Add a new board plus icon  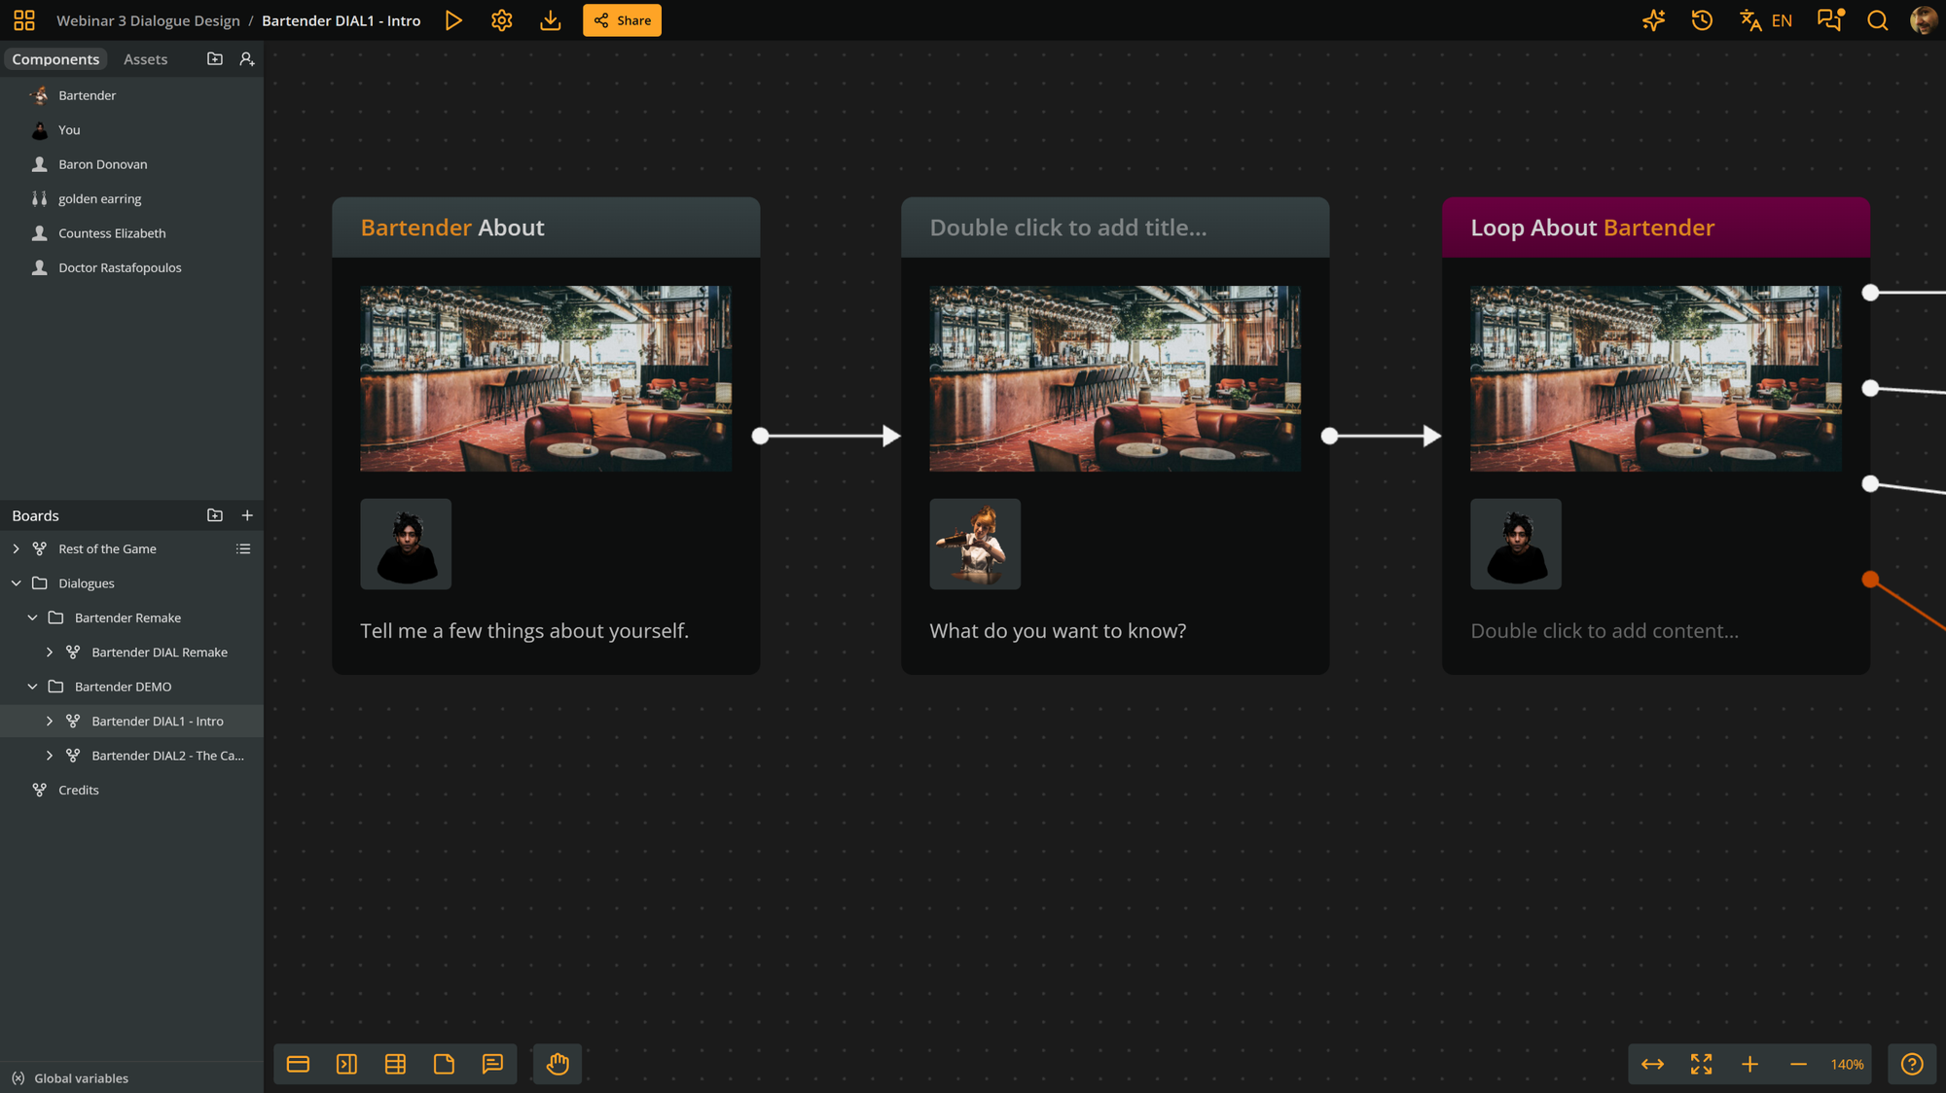247,515
